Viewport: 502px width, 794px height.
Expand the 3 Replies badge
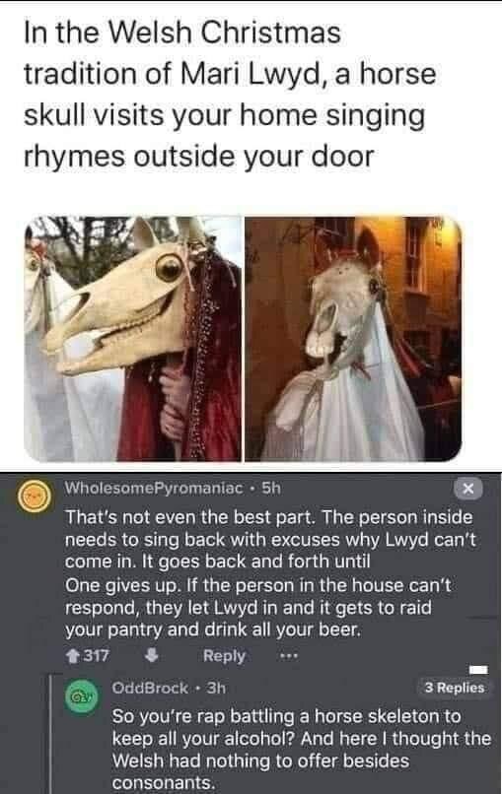click(x=455, y=688)
